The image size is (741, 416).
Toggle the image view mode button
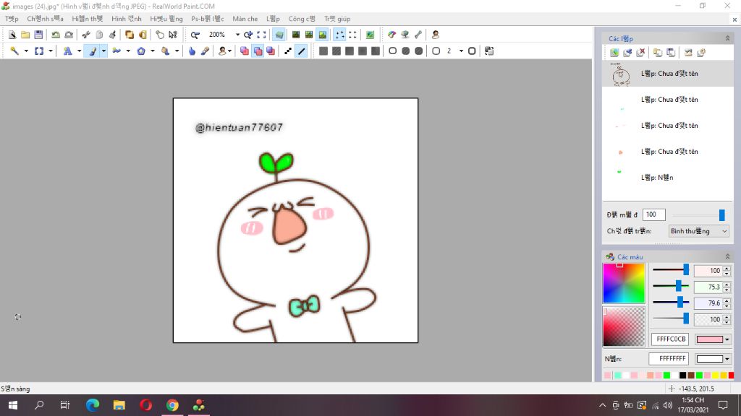(x=322, y=35)
